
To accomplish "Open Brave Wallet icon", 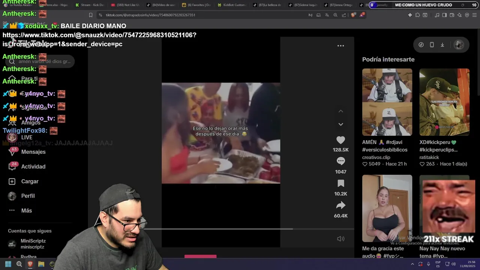I will coord(452,15).
